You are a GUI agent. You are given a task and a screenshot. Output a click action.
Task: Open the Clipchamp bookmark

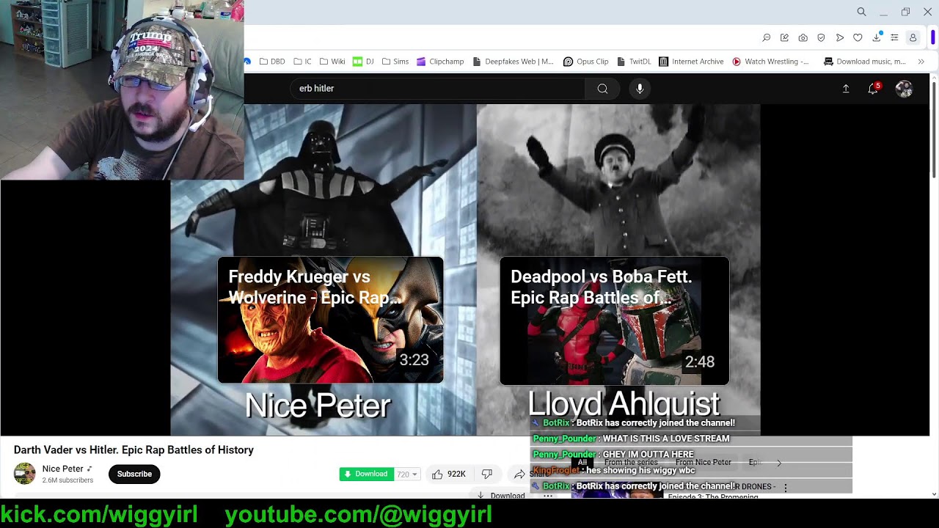tap(440, 62)
